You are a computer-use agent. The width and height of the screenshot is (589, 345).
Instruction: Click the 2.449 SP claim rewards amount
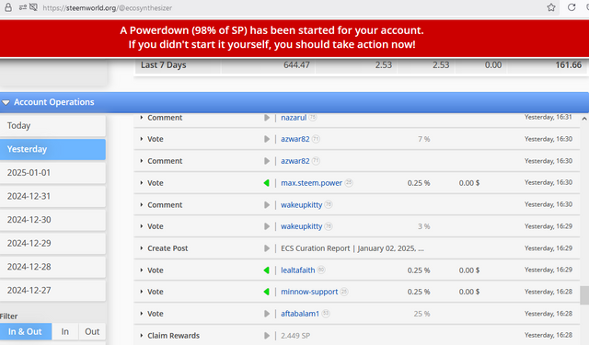[295, 336]
